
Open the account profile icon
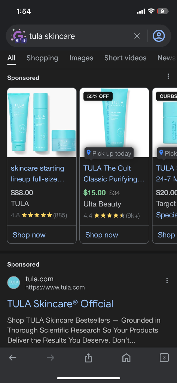(x=159, y=36)
